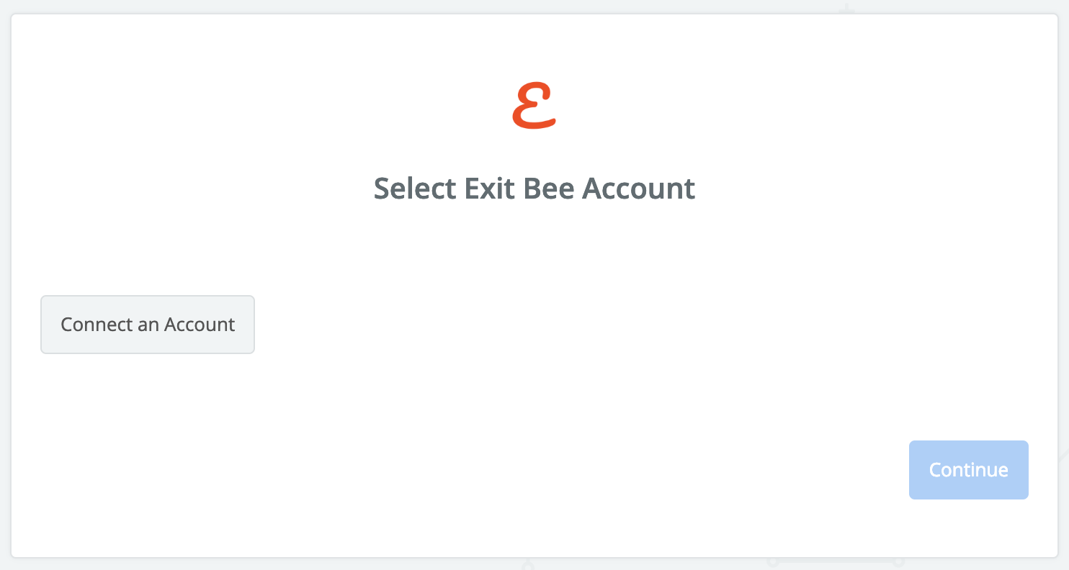
Task: Click the word 'Select' in the heading
Action: coord(416,189)
